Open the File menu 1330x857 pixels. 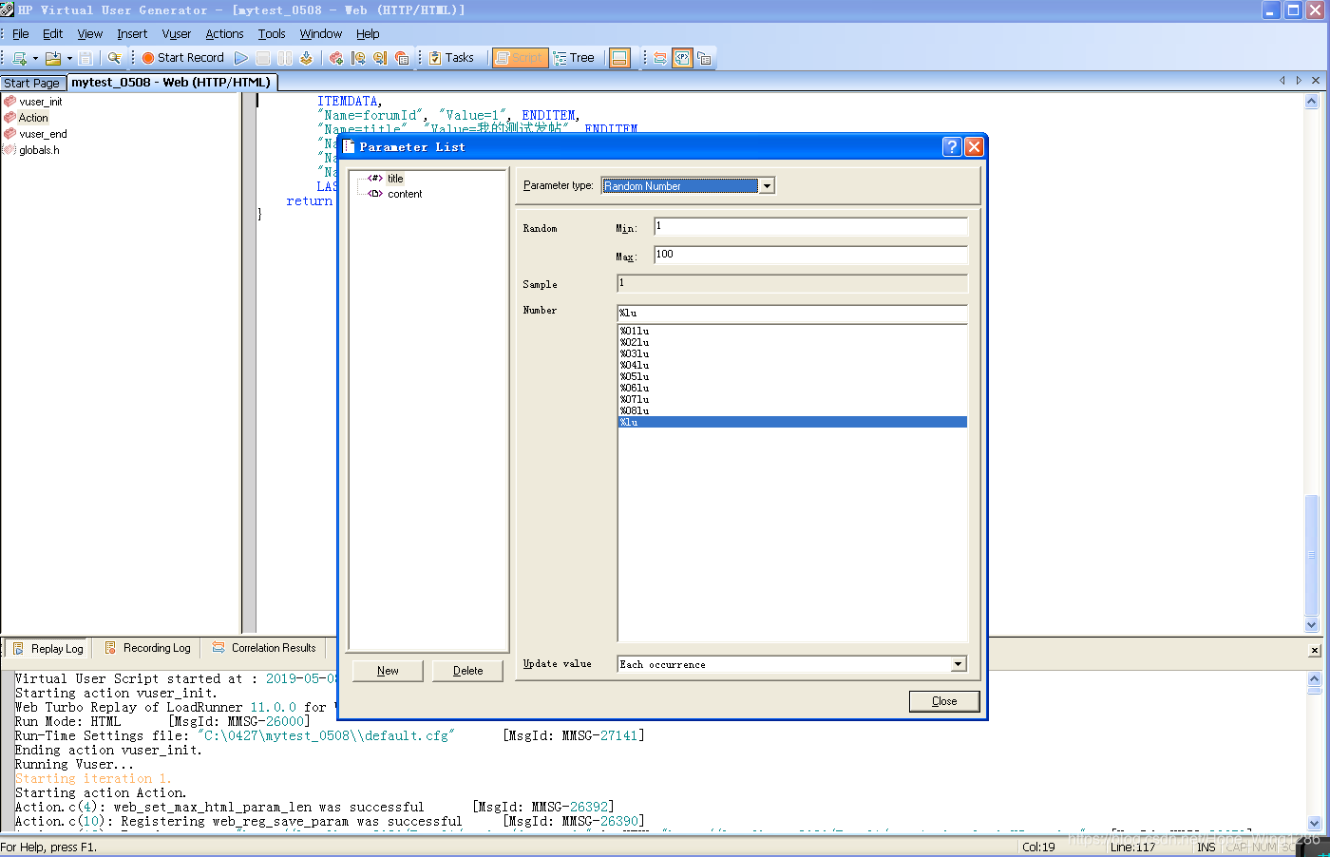20,33
